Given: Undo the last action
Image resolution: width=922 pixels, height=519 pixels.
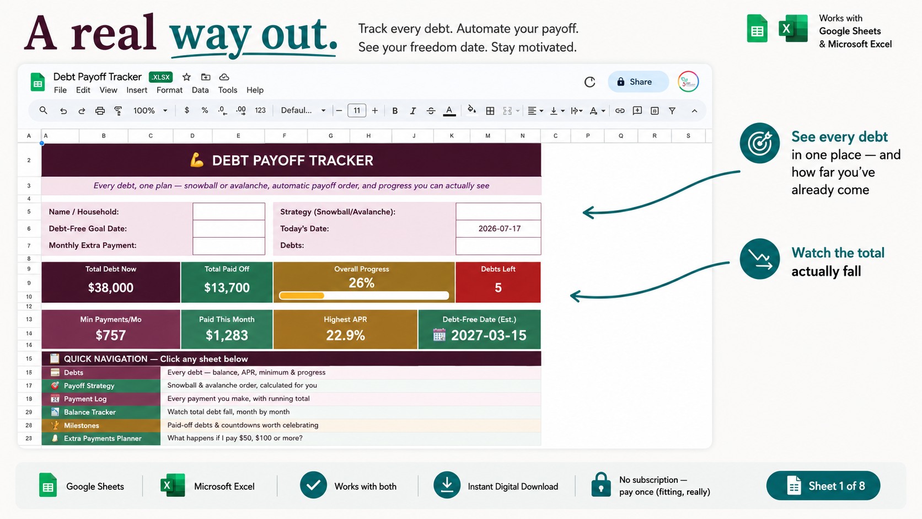Looking at the screenshot, I should [x=63, y=111].
